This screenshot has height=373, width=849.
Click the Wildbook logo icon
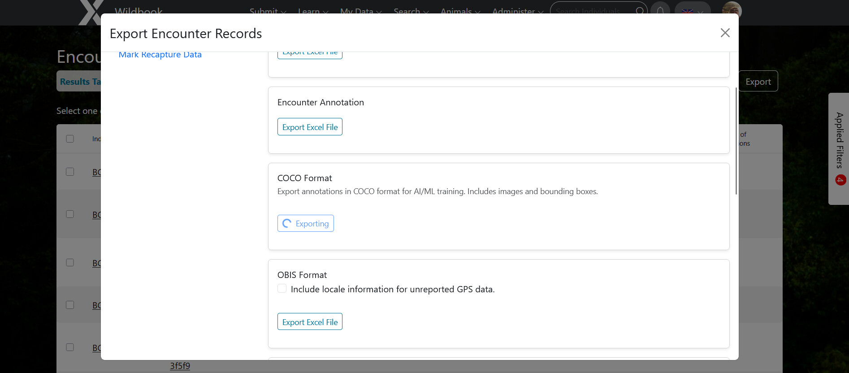[91, 12]
